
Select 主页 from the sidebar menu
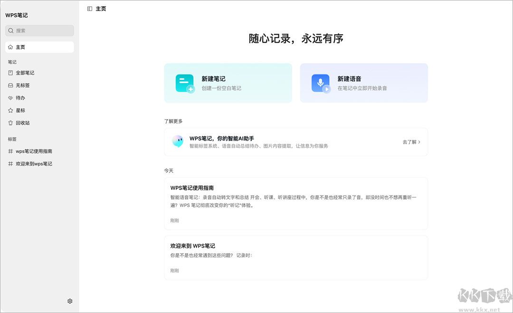20,47
